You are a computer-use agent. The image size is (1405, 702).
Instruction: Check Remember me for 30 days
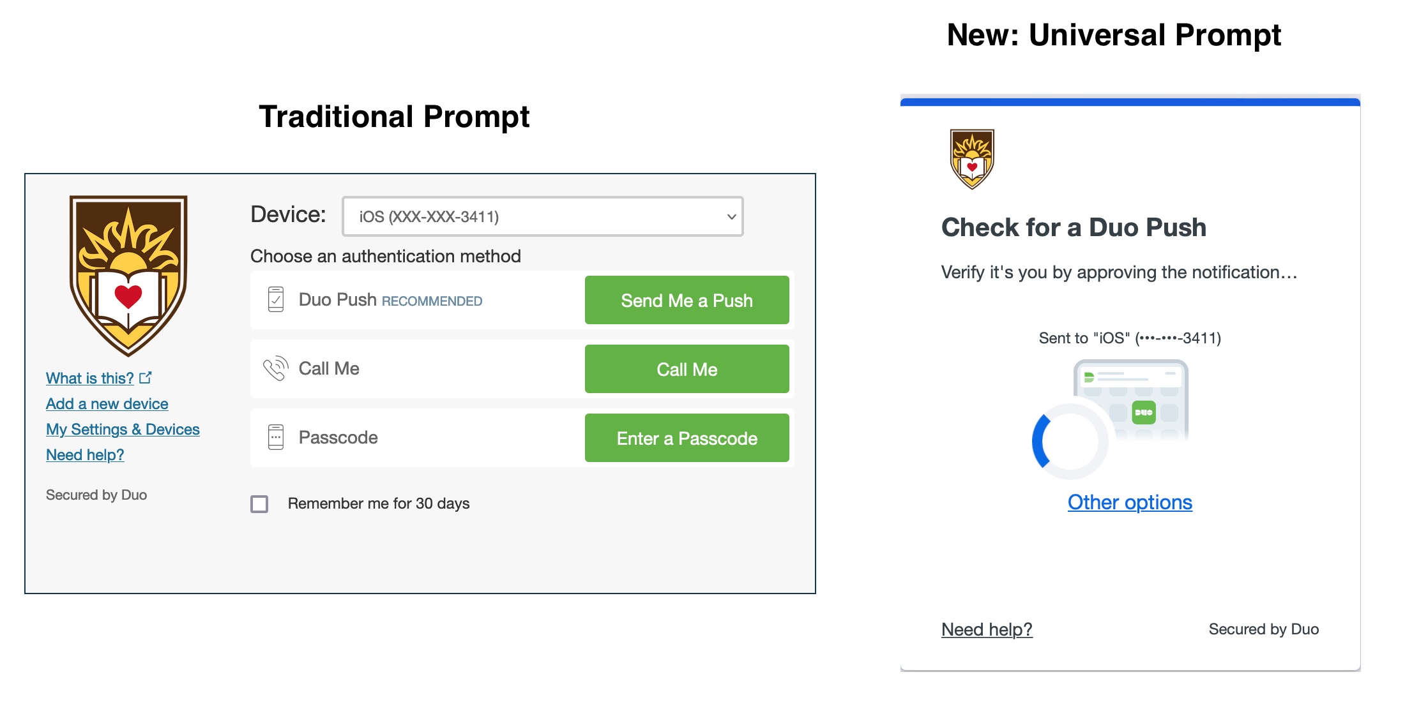point(259,504)
